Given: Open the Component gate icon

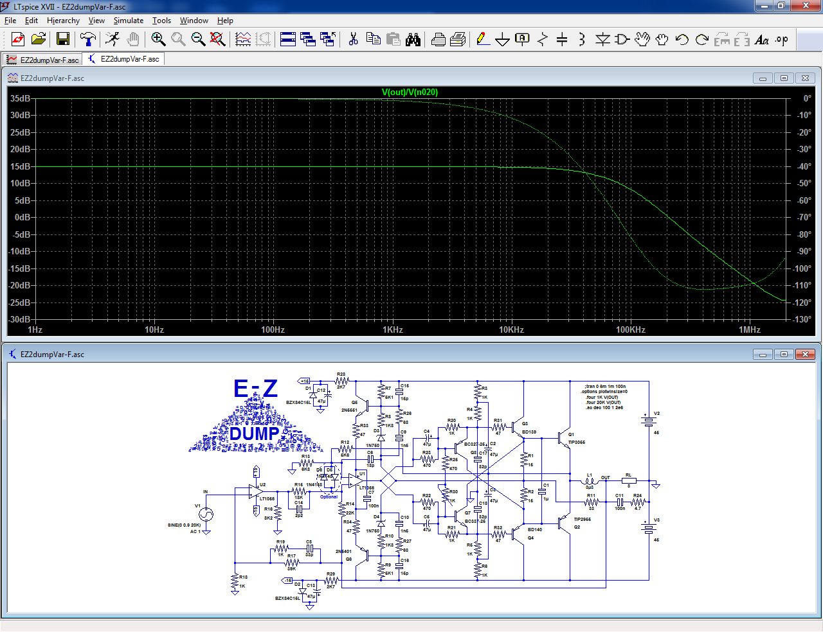Looking at the screenshot, I should pos(622,39).
